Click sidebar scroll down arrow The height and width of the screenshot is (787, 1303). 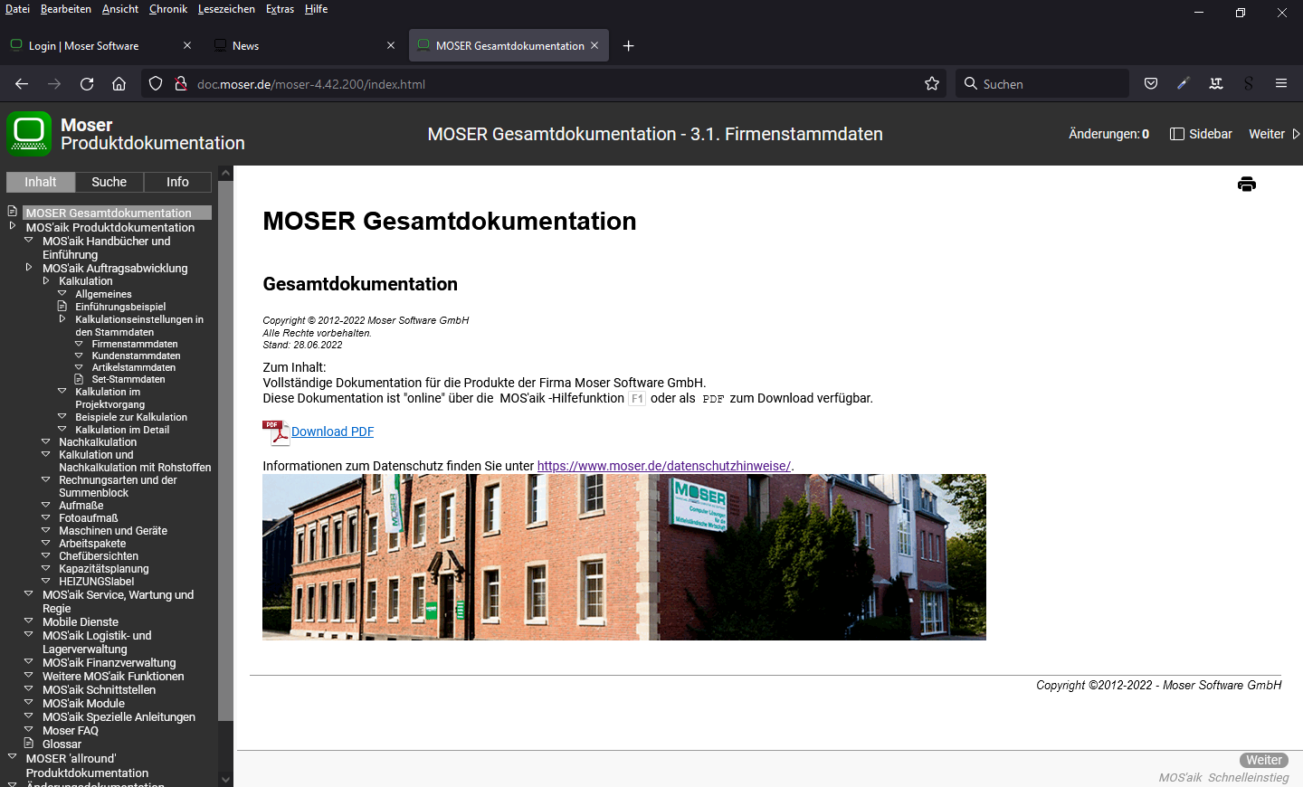[225, 779]
